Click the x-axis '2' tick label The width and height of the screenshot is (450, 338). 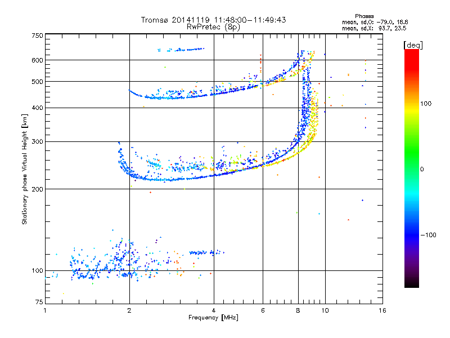tap(129, 310)
